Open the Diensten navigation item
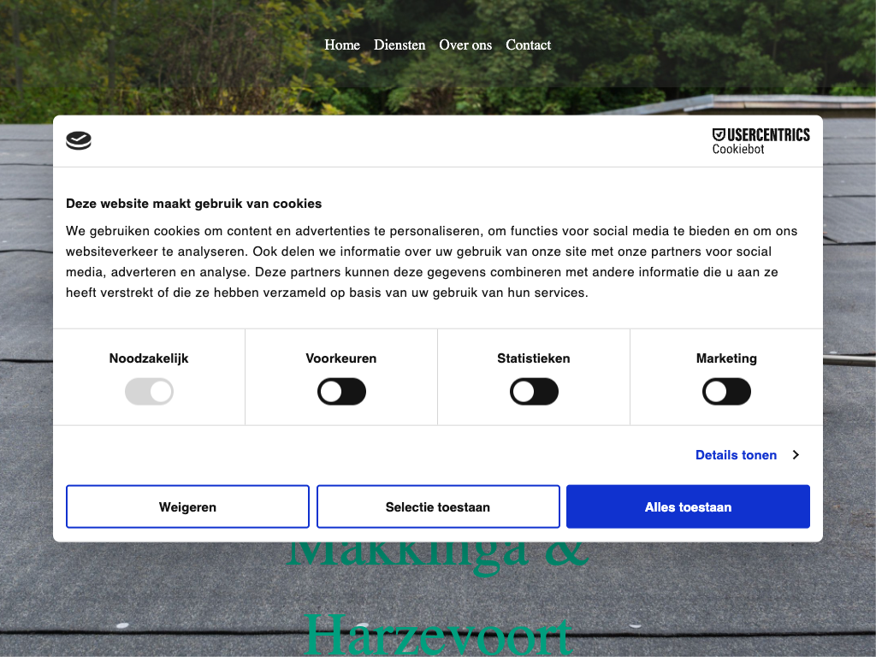Screen dimensions: 876x657 pyautogui.click(x=400, y=45)
